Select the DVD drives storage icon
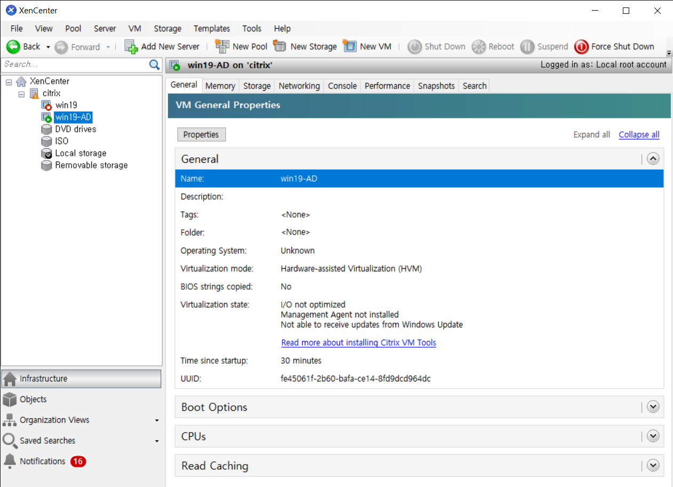This screenshot has width=673, height=487. coord(46,130)
